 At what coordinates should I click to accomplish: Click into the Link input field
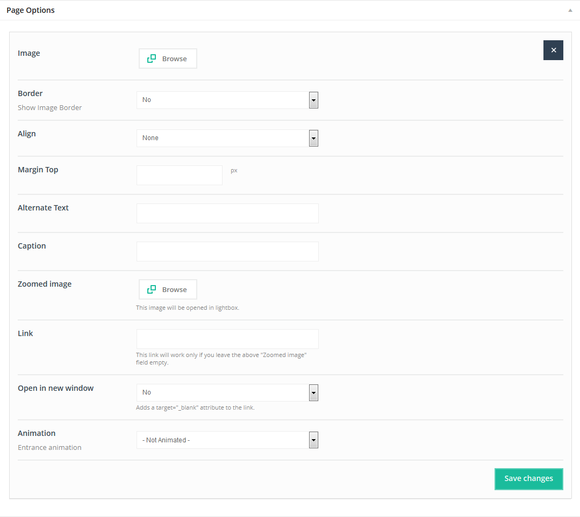click(227, 339)
